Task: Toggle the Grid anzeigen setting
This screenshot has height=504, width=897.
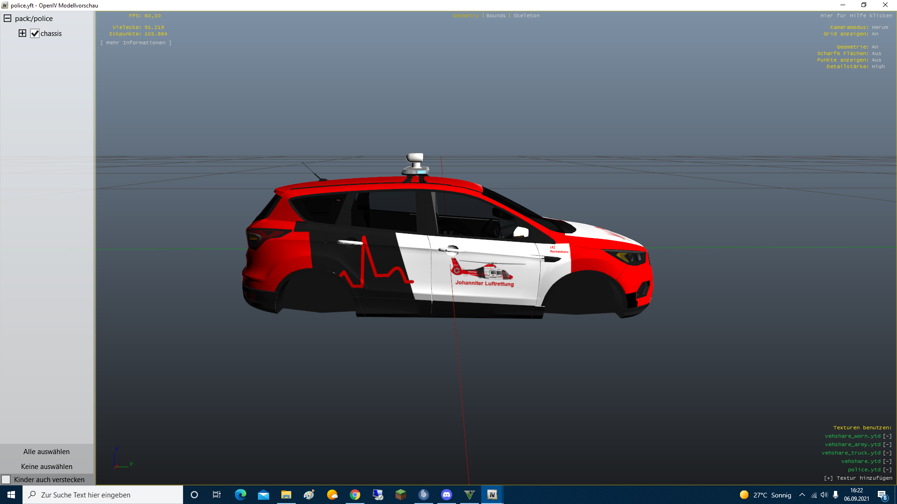Action: pos(875,34)
